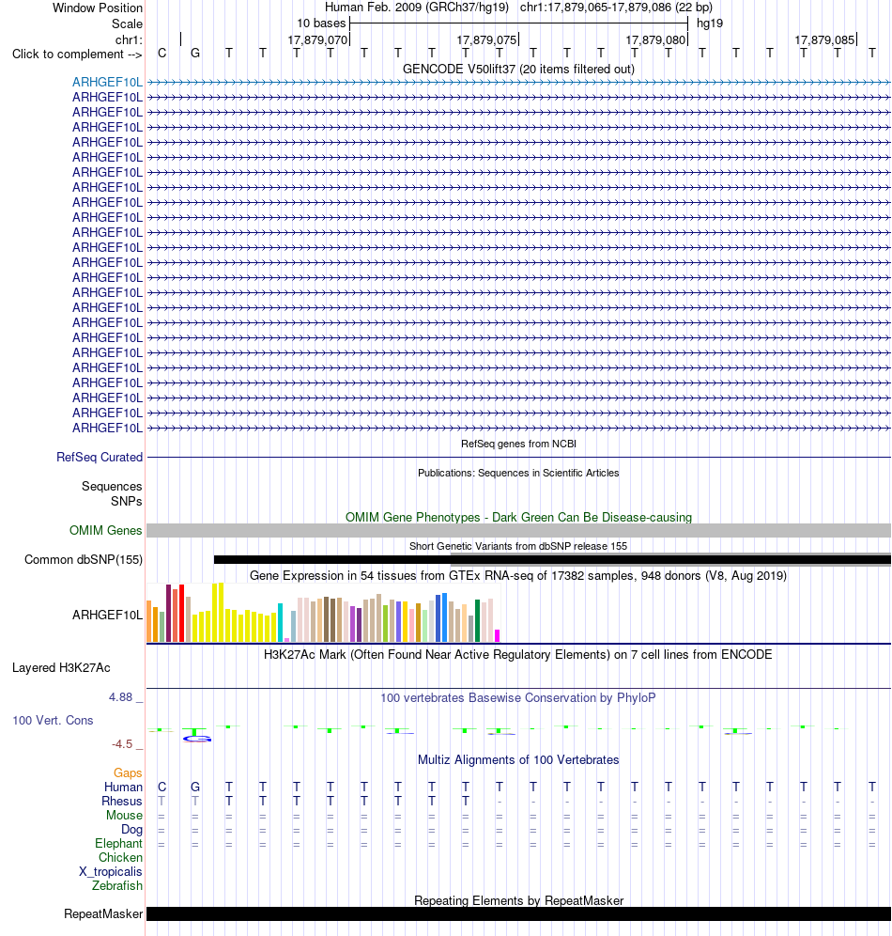Click the X_tropicalis species label
Screen dimensions: 892x936
[x=111, y=872]
